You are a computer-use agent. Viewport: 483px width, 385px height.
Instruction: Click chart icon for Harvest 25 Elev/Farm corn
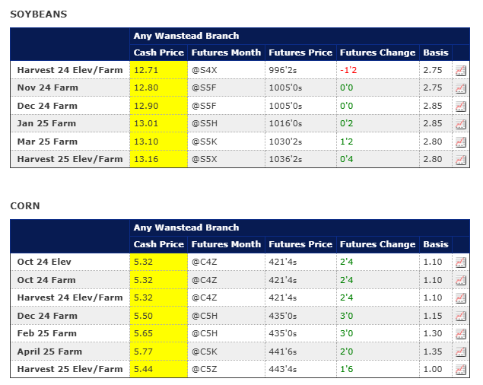[460, 370]
